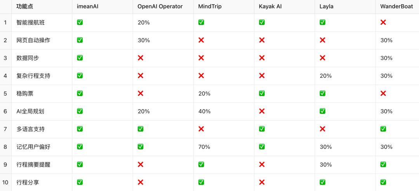Click the red cross for WanderBoat 智能搜航班
This screenshot has height=191, width=419.
pos(383,22)
